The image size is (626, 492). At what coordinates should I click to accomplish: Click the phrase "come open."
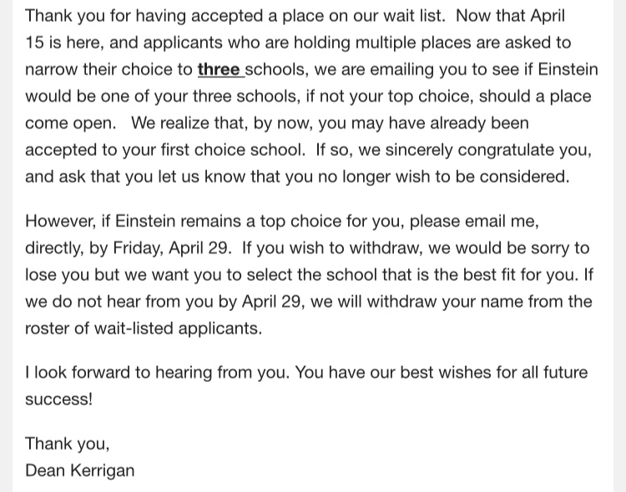point(71,123)
